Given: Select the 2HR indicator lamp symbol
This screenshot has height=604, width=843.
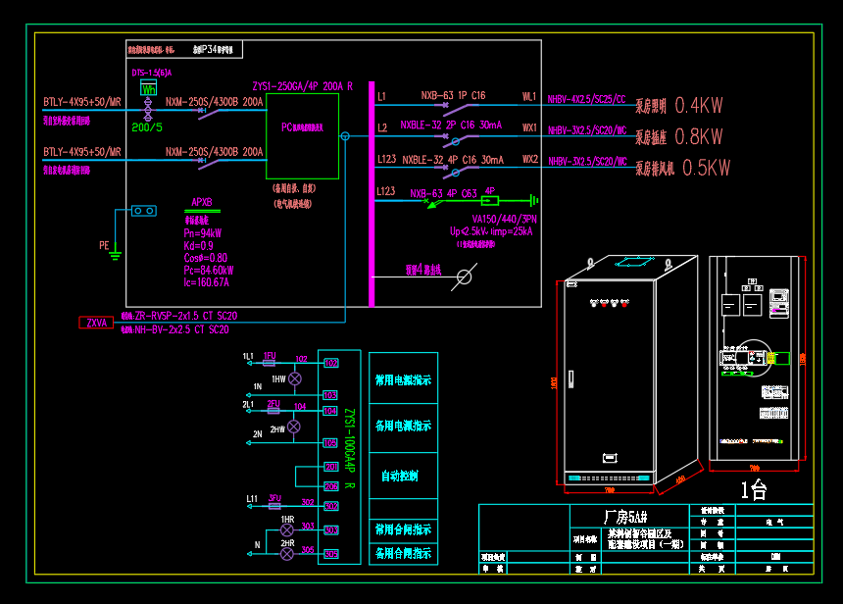Looking at the screenshot, I should point(287,554).
